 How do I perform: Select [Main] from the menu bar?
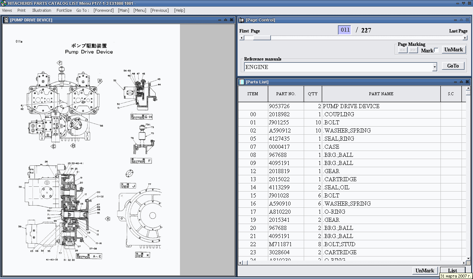pos(123,10)
